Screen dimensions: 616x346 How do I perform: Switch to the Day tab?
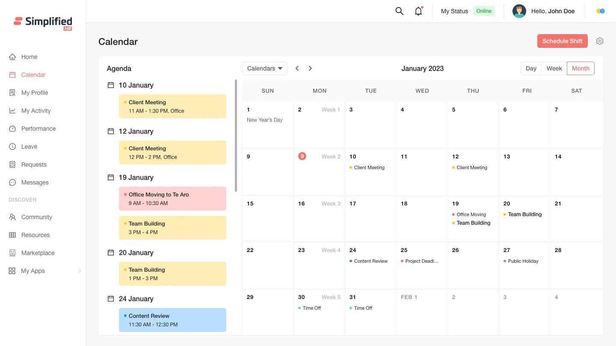point(531,68)
